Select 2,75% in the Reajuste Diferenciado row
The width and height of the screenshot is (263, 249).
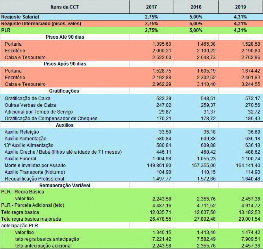coord(151,24)
